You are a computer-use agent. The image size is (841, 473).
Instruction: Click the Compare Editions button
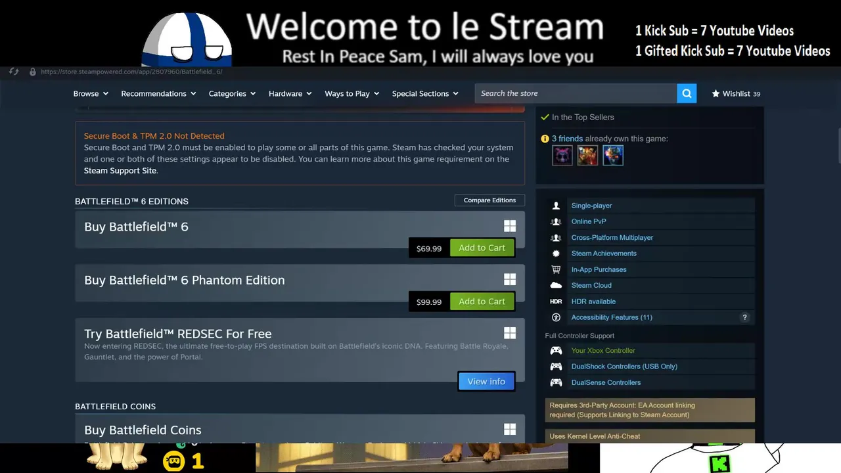(x=489, y=200)
